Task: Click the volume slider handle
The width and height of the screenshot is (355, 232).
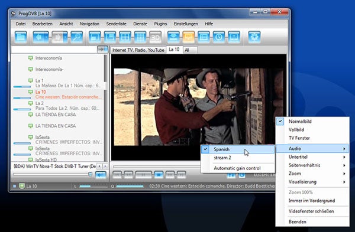Action: pos(90,174)
